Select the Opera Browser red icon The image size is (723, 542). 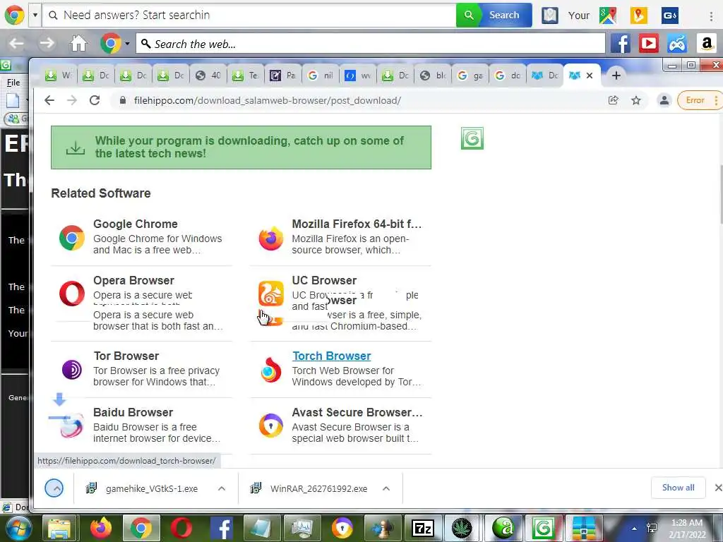pyautogui.click(x=72, y=294)
